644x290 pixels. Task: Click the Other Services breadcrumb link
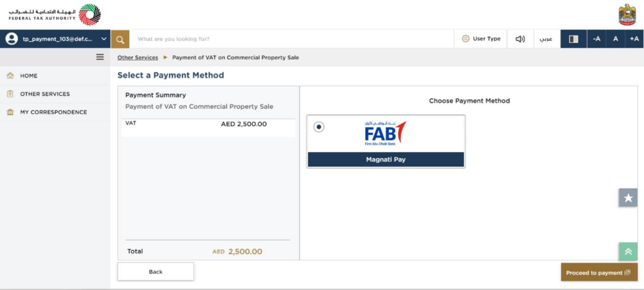pos(137,58)
